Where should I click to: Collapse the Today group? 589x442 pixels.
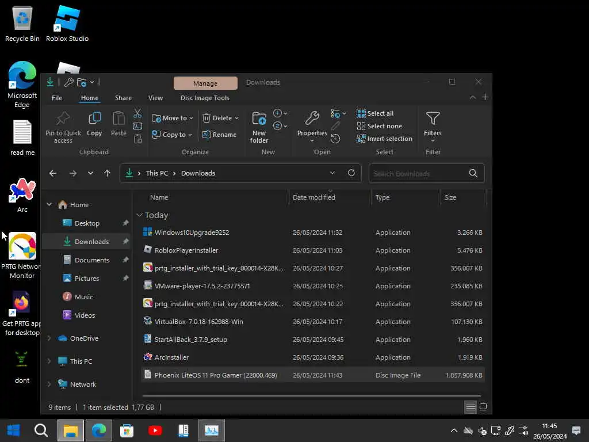139,215
